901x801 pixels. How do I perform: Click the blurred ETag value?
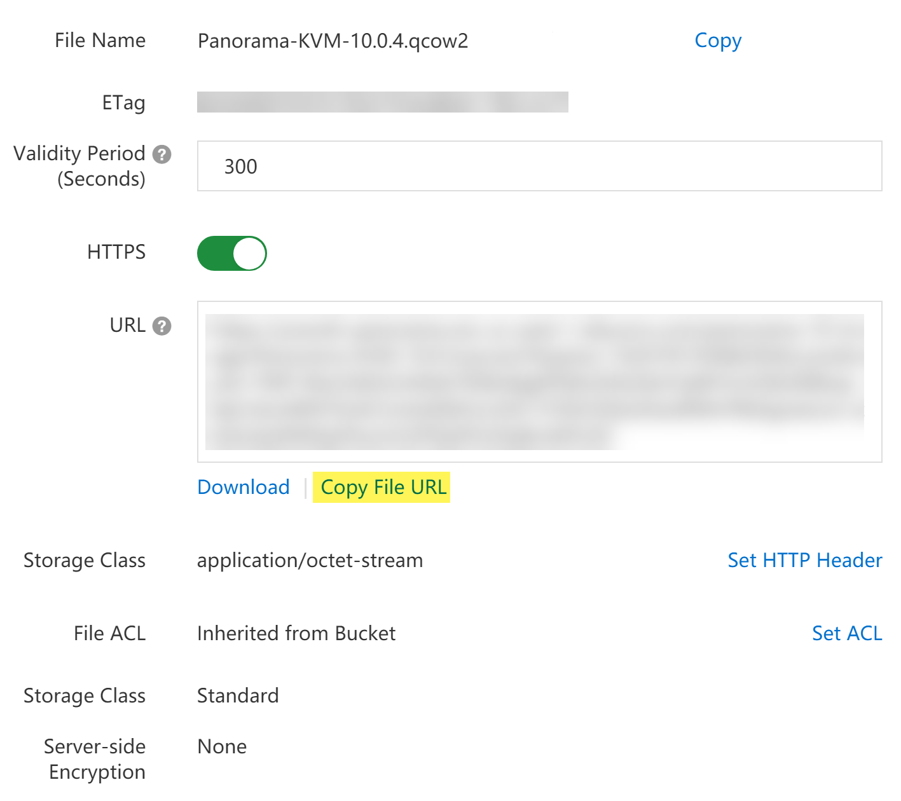(x=382, y=102)
